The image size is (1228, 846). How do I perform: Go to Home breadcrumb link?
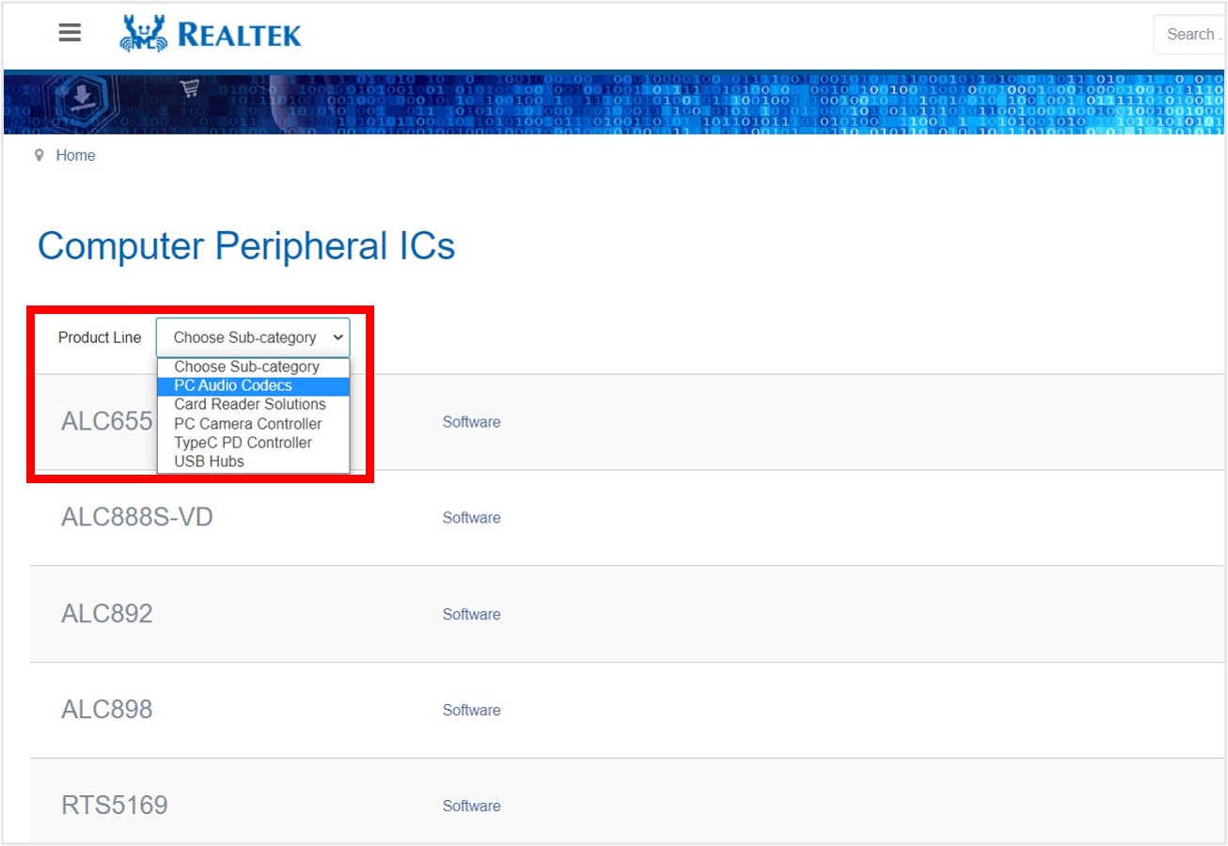75,155
